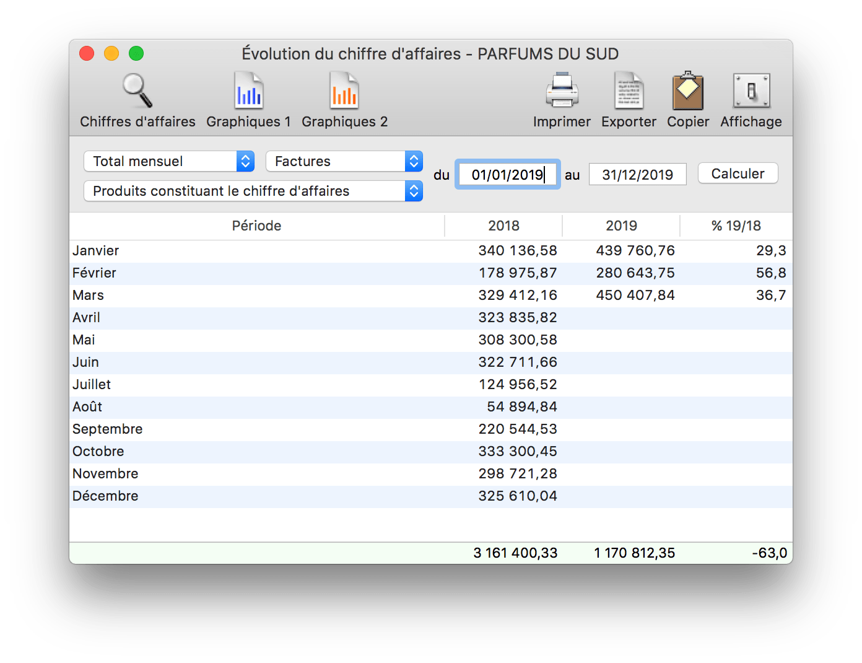
Task: Click the 2019 total 1 170 812,35
Action: point(634,553)
